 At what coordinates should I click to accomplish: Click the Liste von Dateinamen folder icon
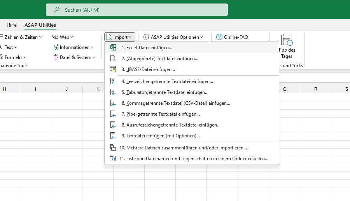pyautogui.click(x=113, y=158)
